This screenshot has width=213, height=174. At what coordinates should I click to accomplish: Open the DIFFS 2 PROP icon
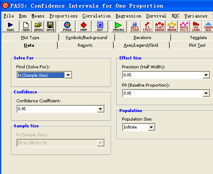tap(135, 26)
